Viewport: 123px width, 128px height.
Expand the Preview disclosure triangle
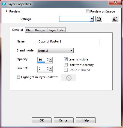pos(7,11)
